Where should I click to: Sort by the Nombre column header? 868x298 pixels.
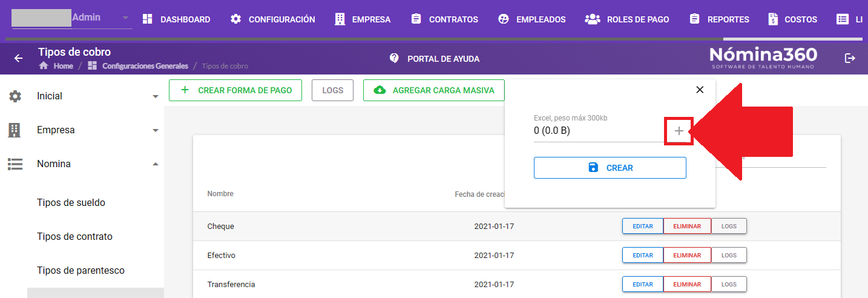click(x=220, y=194)
